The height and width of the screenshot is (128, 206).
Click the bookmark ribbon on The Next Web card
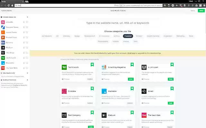pos(172,112)
